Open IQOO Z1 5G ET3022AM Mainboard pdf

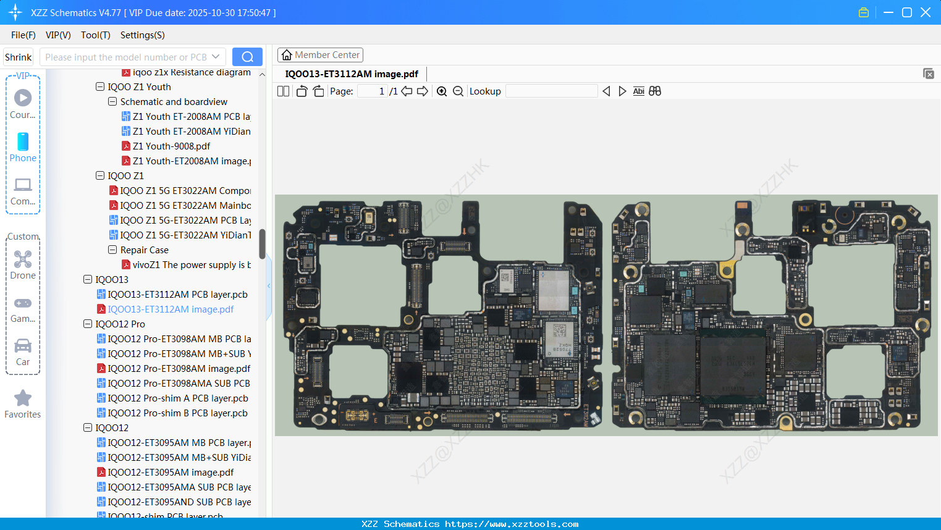tap(180, 206)
